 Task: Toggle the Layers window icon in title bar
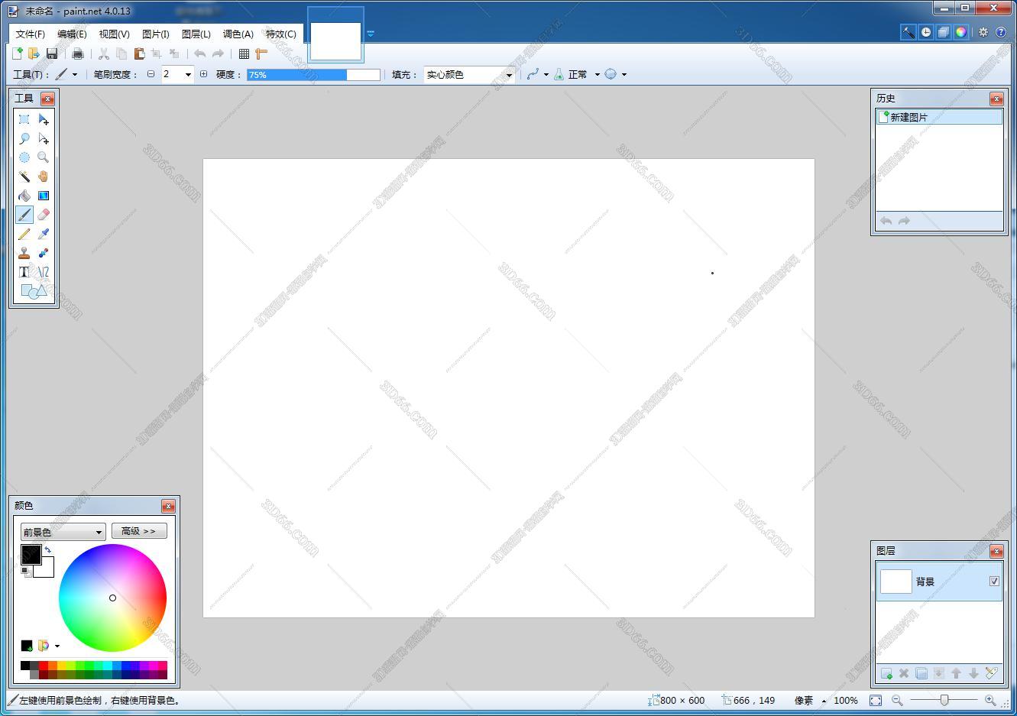[x=944, y=32]
